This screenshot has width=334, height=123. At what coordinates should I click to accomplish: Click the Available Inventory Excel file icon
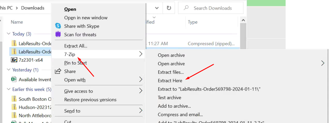click(14, 80)
